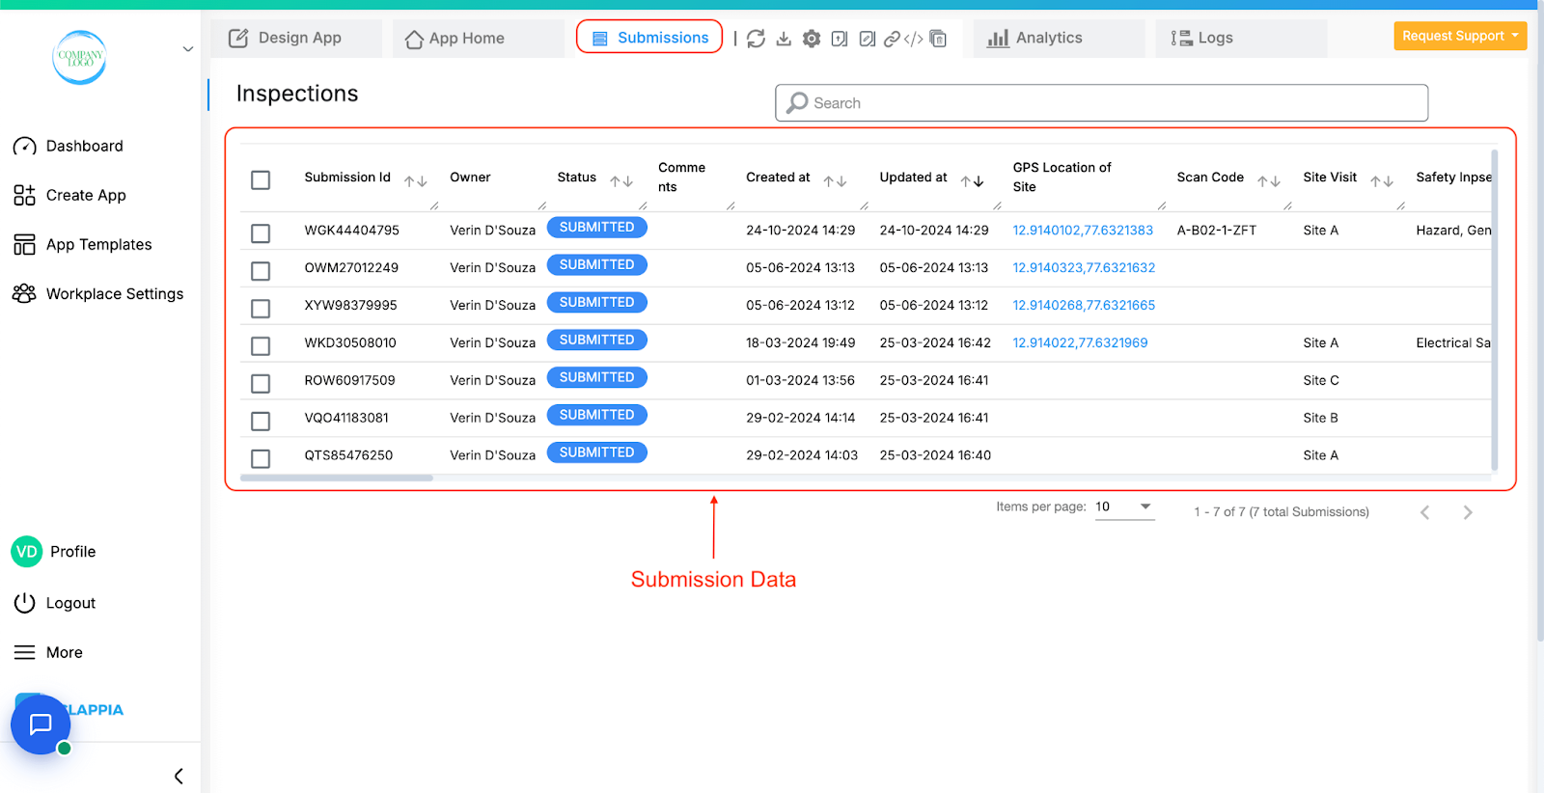Open the Dashboard from the sidebar
This screenshot has width=1544, height=793.
click(68, 146)
